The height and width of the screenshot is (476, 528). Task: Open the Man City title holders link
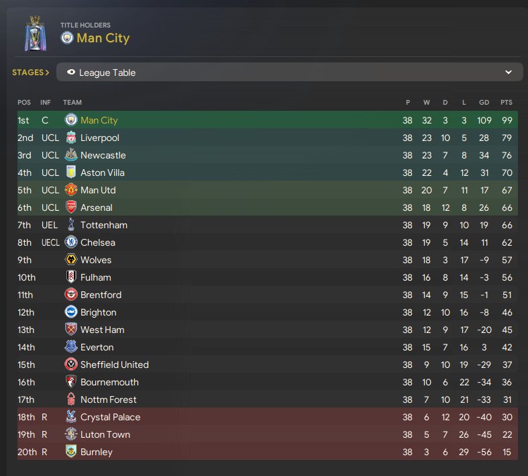pos(103,38)
